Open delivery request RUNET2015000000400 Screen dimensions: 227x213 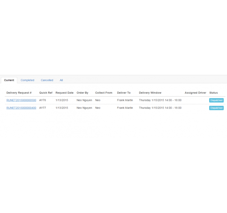point(21,108)
